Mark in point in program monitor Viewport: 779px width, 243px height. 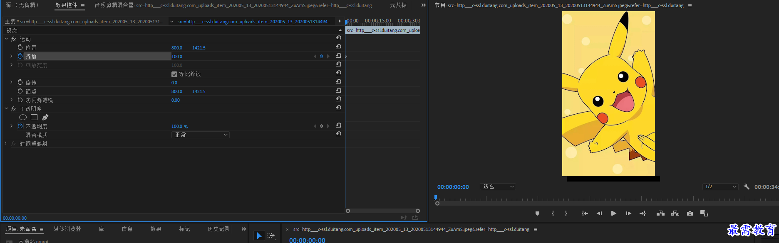pyautogui.click(x=553, y=214)
